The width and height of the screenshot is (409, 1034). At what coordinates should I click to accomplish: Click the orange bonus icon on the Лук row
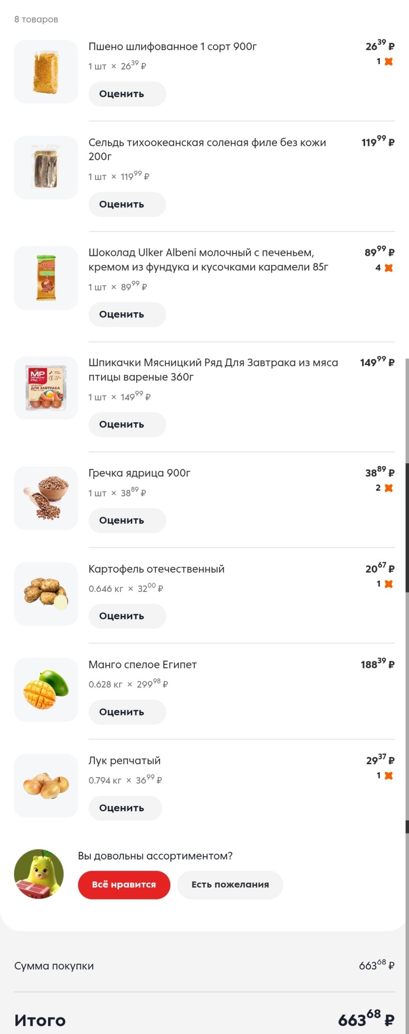pyautogui.click(x=389, y=775)
